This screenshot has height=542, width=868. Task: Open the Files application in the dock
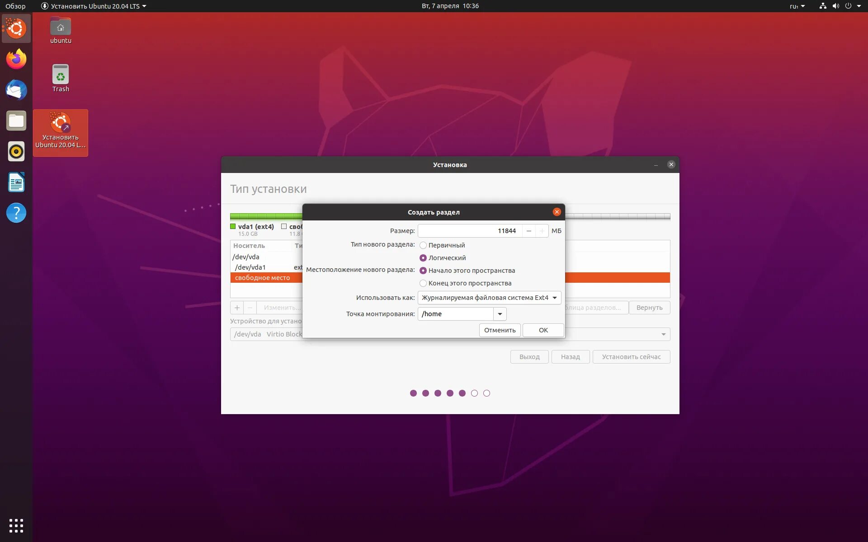(x=16, y=121)
